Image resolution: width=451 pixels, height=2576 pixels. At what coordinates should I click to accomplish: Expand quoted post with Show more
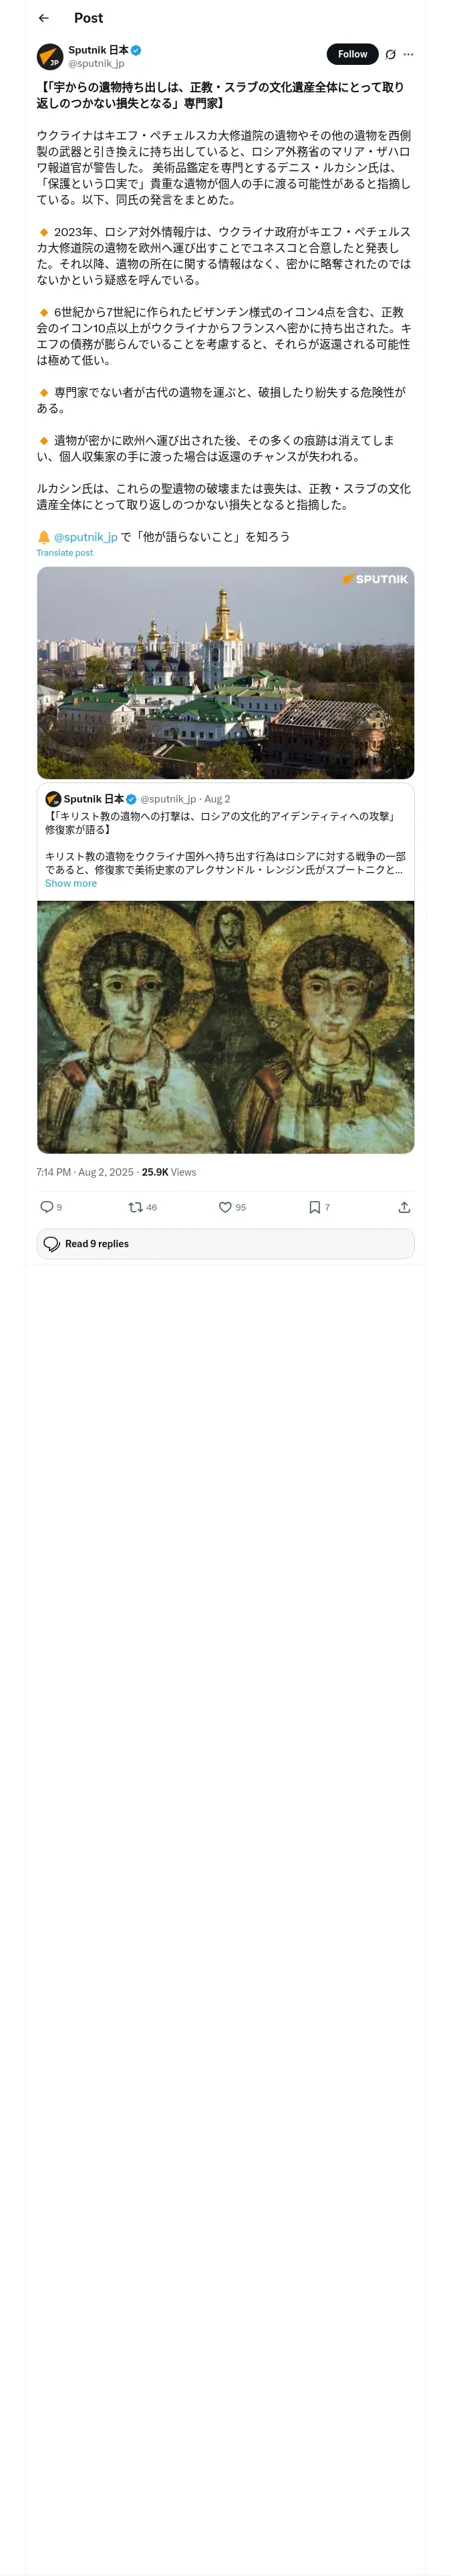pos(71,883)
